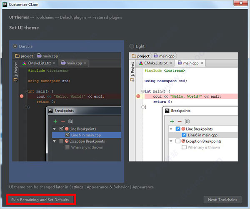Click project folder icon in Light preview
The image size is (250, 209).
click(x=134, y=56)
